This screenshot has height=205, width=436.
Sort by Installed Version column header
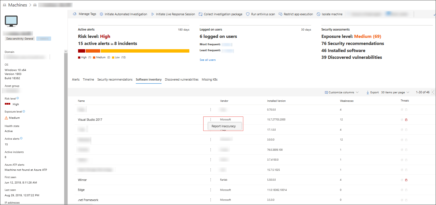tap(276, 101)
